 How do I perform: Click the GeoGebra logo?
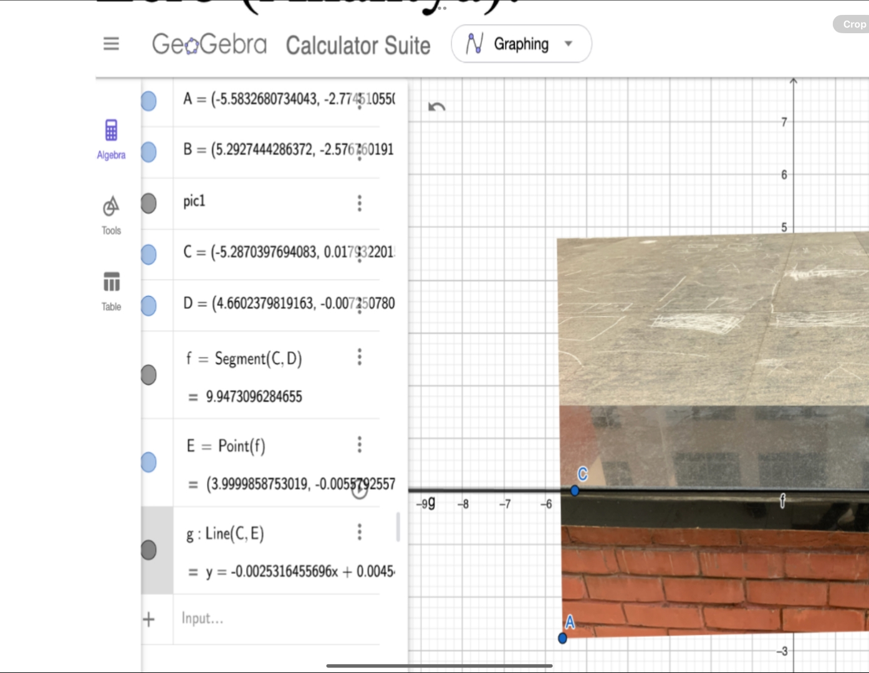(209, 44)
